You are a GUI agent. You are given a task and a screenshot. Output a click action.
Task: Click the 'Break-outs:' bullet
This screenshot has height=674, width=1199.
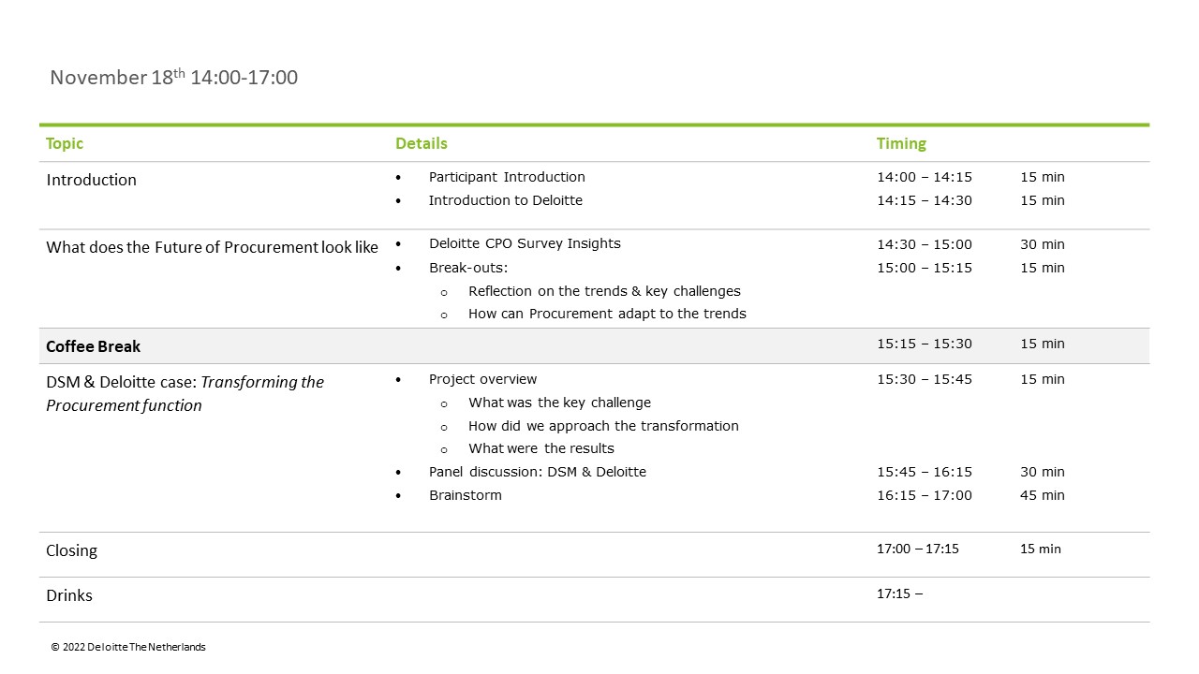click(468, 268)
